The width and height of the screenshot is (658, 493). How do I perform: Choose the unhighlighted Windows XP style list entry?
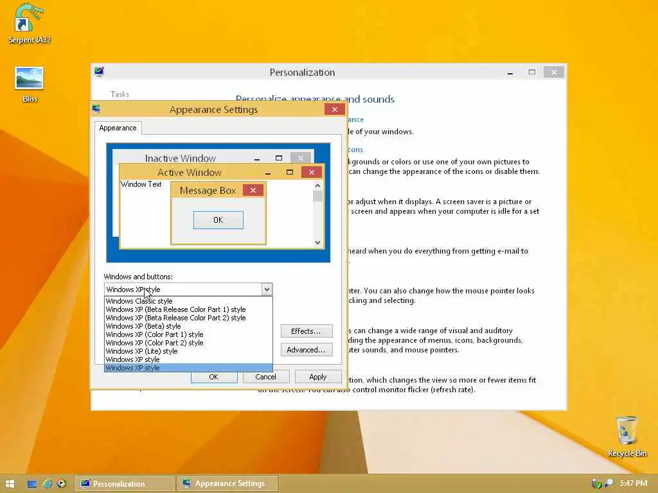pyautogui.click(x=188, y=359)
